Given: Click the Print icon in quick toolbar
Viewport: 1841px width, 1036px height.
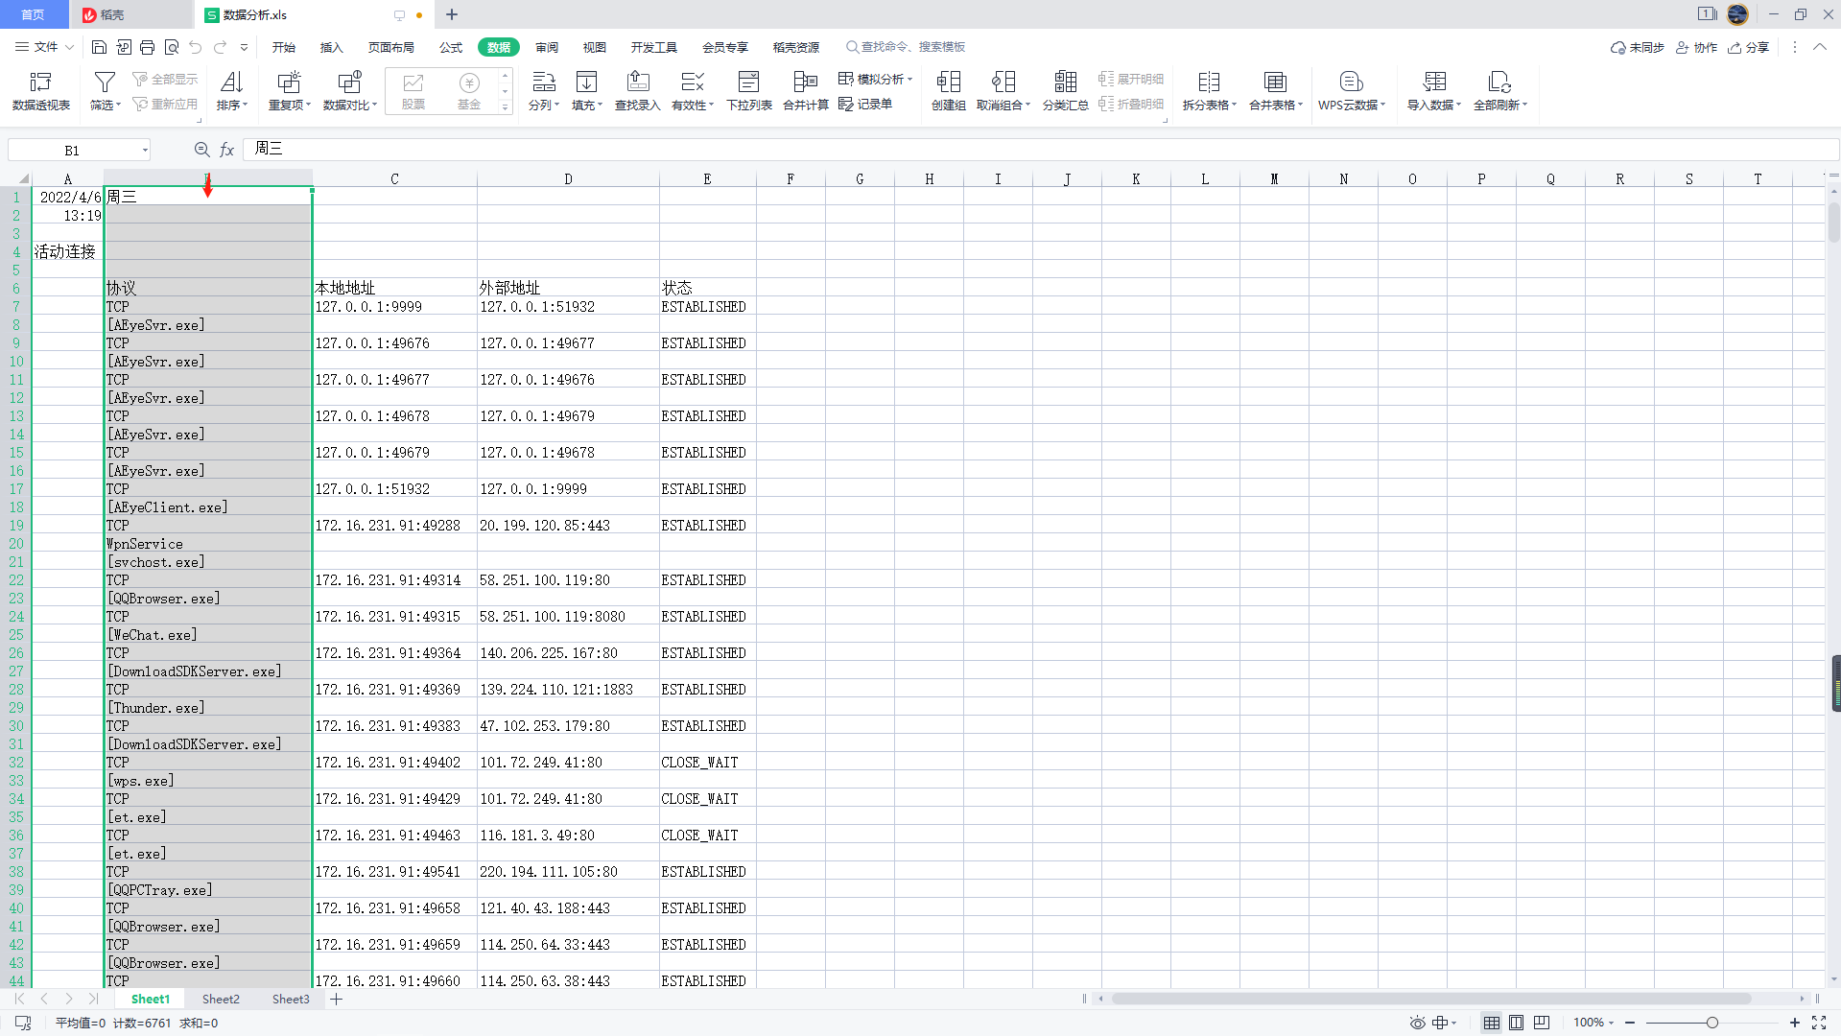Looking at the screenshot, I should pyautogui.click(x=147, y=47).
